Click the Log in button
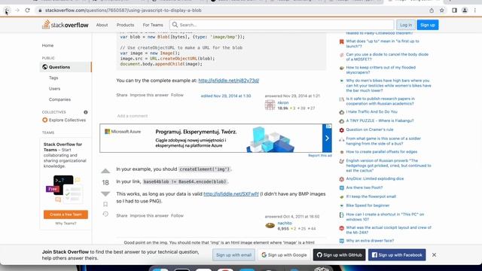 tap(406, 25)
